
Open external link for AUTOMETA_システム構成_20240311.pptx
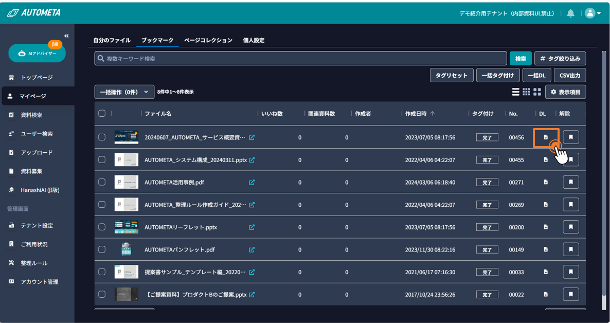[252, 160]
